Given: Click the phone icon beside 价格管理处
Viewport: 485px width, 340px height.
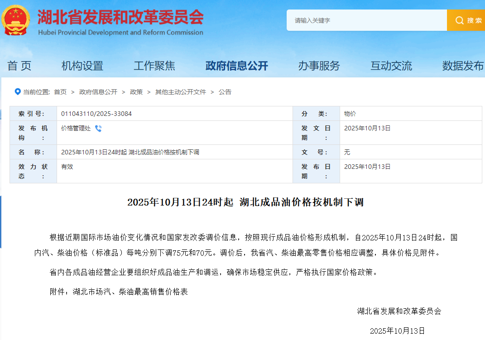Looking at the screenshot, I should [98, 129].
